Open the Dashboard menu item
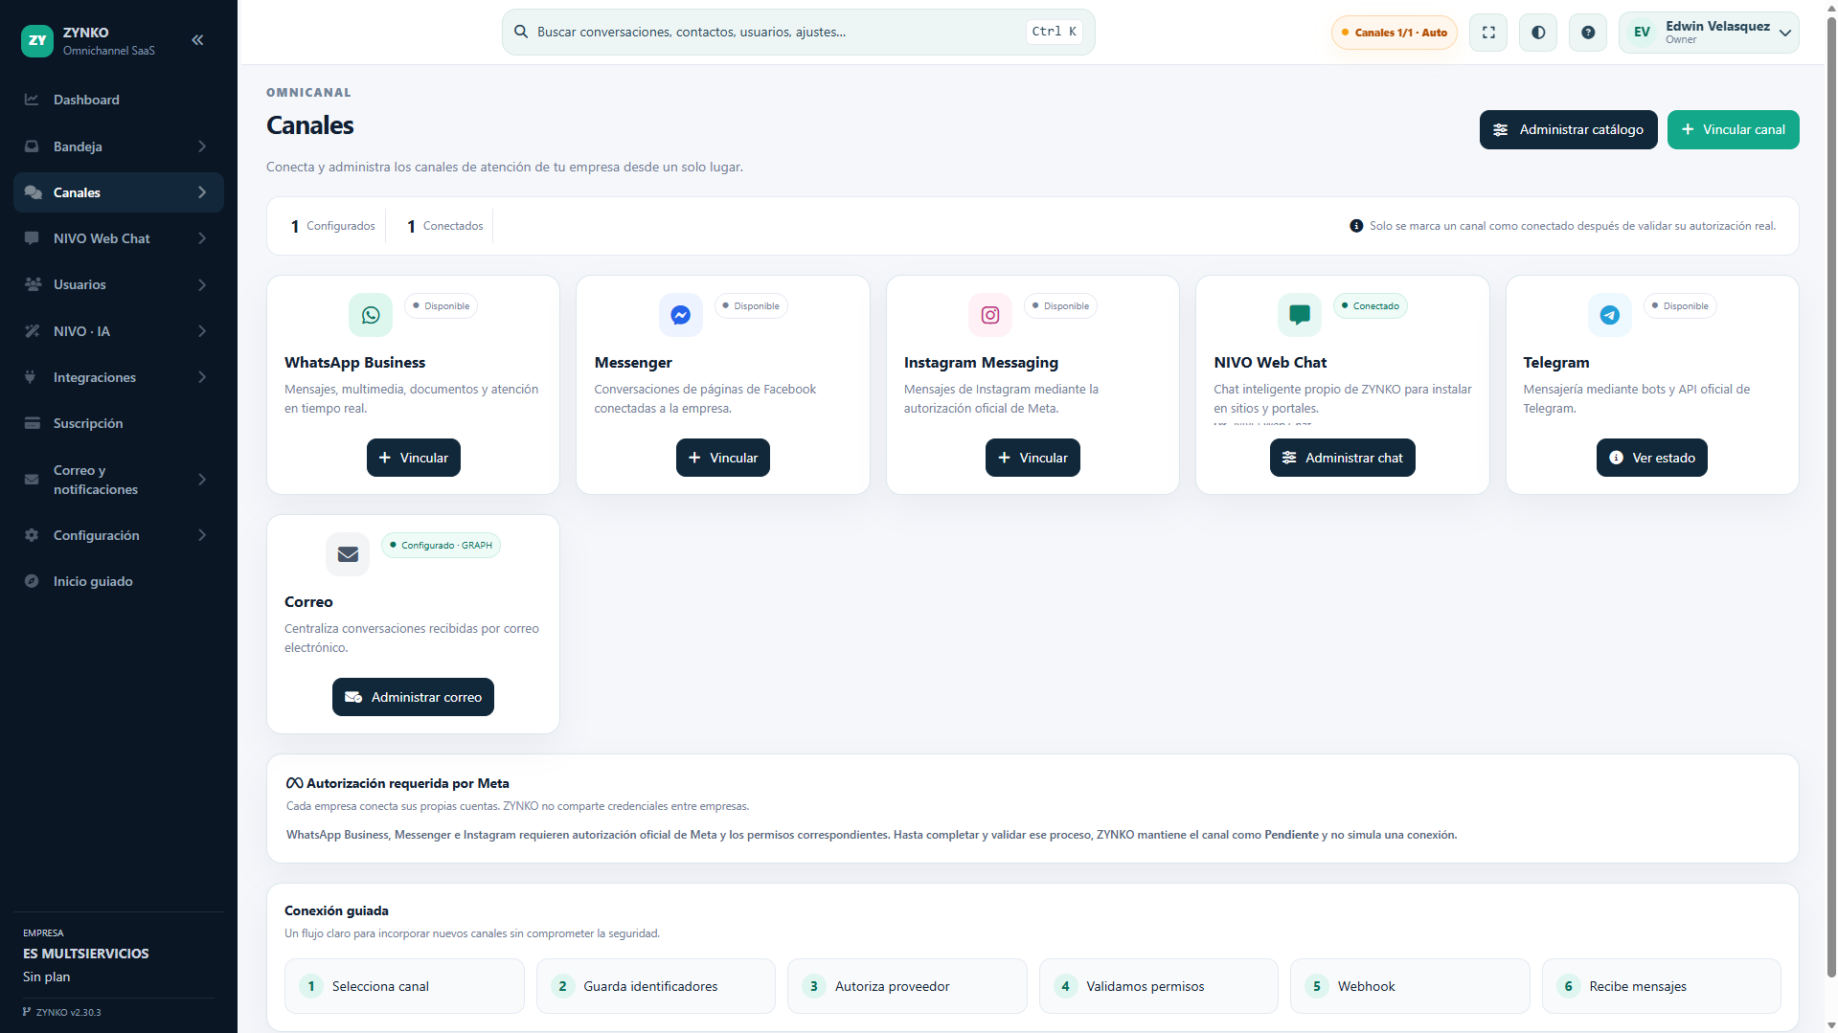 [119, 100]
